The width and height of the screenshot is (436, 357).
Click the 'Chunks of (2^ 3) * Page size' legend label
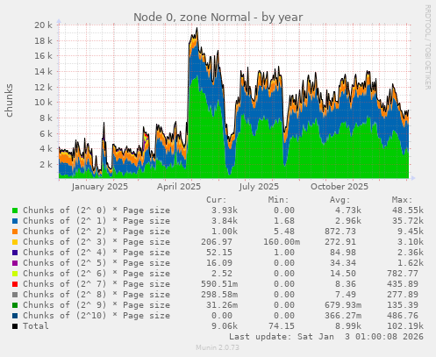pyautogui.click(x=96, y=242)
